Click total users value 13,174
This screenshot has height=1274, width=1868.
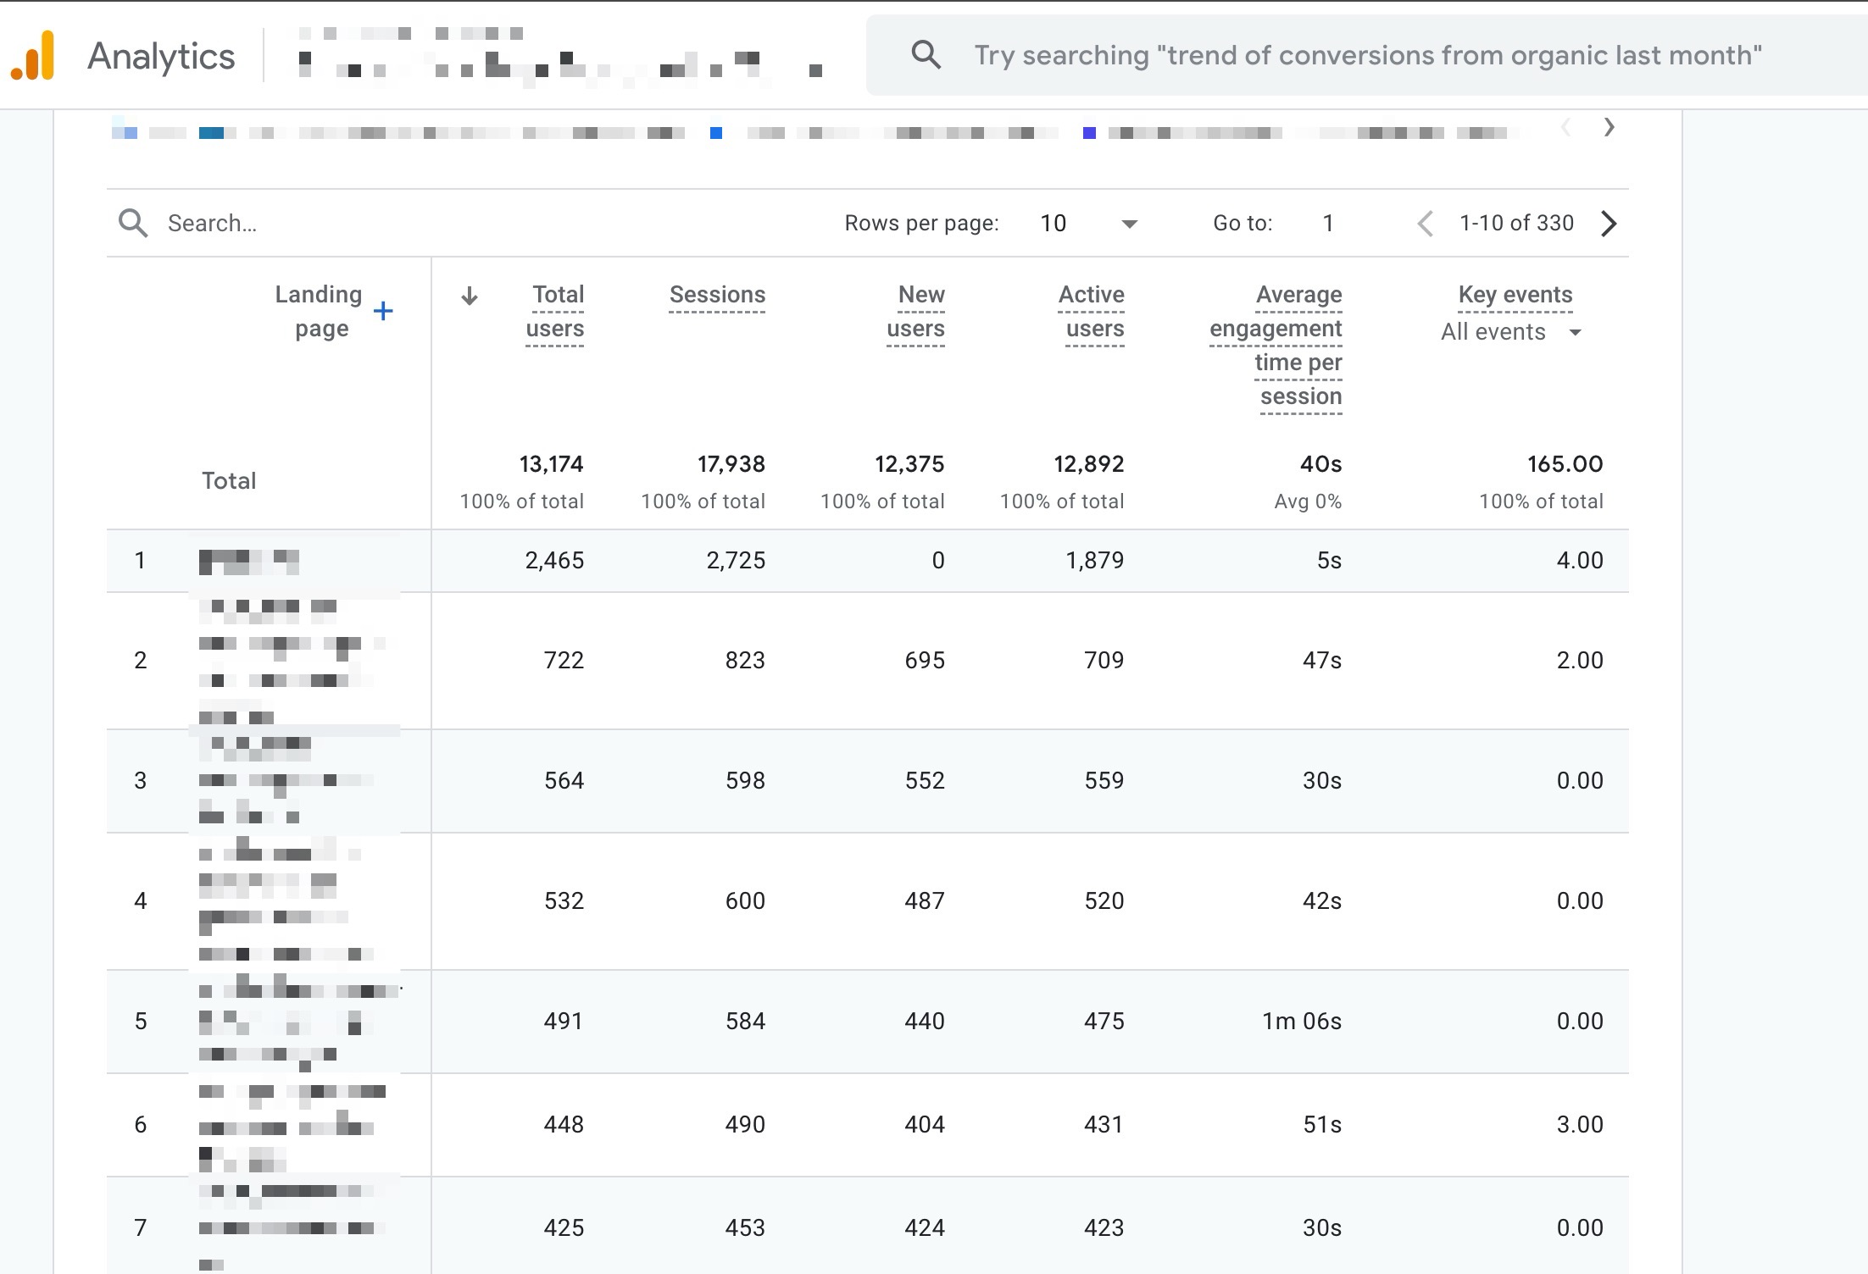[x=552, y=464]
